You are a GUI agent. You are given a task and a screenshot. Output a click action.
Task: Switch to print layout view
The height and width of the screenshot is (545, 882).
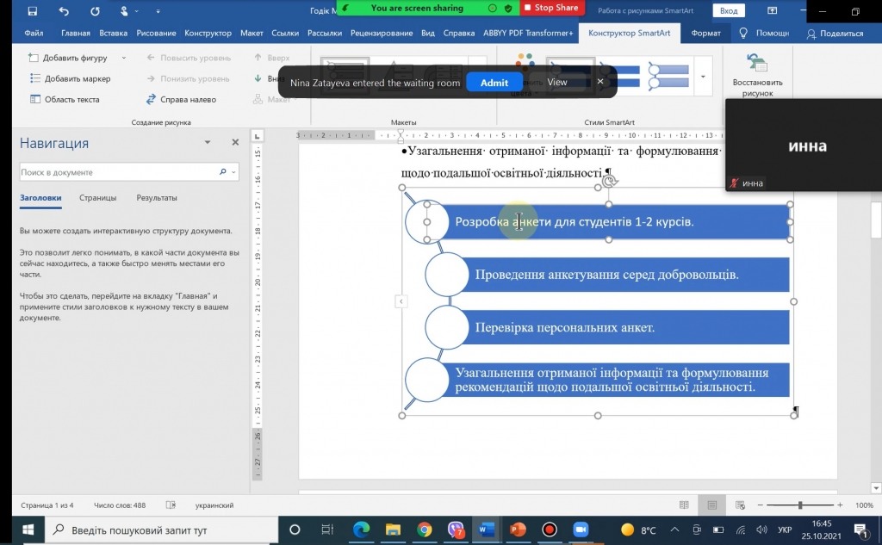coord(711,505)
